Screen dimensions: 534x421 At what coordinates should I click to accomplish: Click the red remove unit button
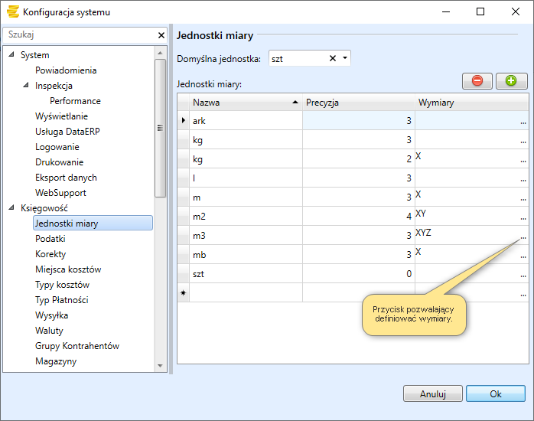[x=477, y=80]
